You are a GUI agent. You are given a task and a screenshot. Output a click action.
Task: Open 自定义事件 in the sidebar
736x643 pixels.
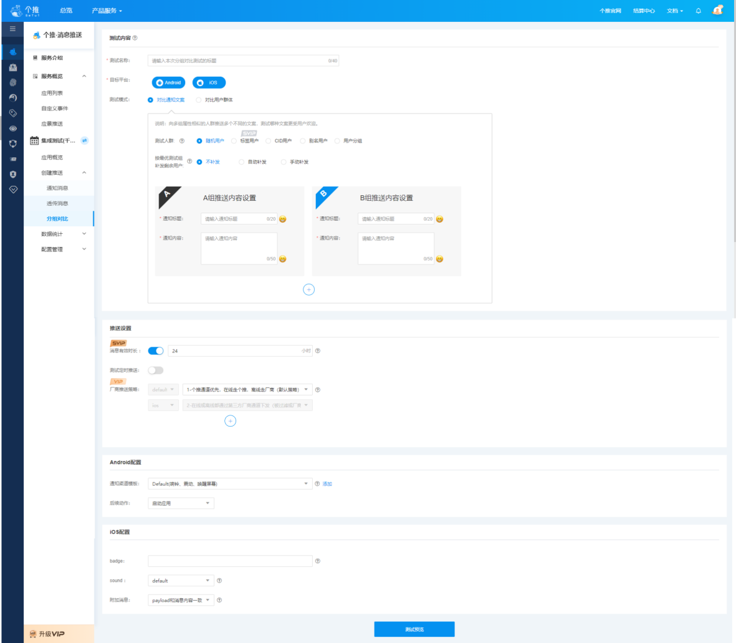54,109
